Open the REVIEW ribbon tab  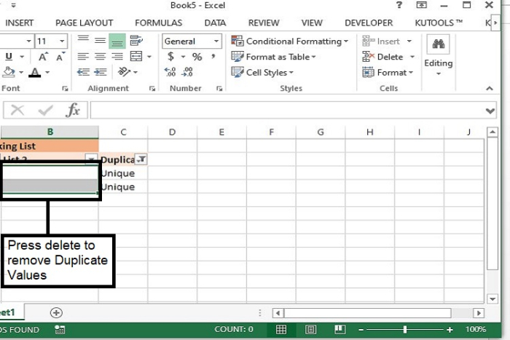pos(264,23)
